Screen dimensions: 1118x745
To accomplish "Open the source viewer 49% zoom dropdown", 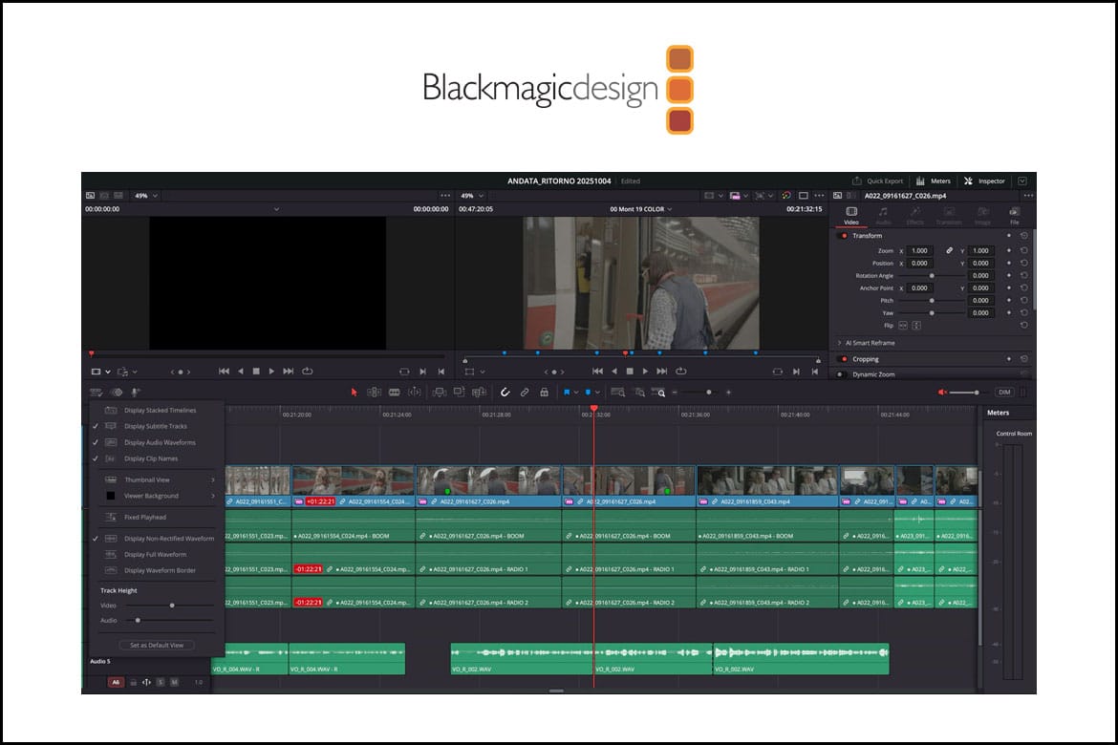I will click(x=146, y=196).
